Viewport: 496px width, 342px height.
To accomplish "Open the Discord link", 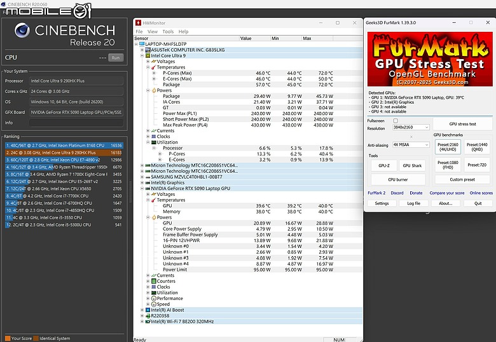I will tap(397, 193).
